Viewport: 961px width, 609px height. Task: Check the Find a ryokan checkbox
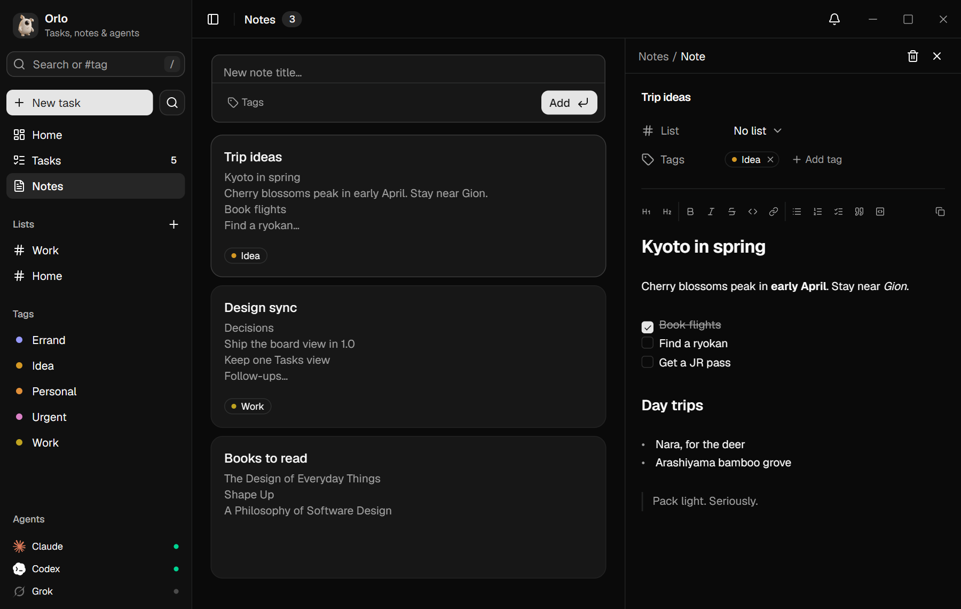(648, 343)
